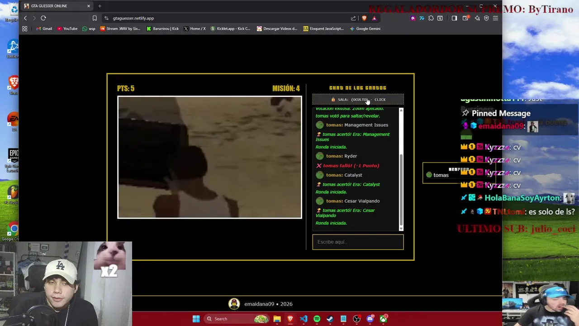Open the Eloquent JavaScript bookmark
The image size is (579, 326).
(x=323, y=29)
